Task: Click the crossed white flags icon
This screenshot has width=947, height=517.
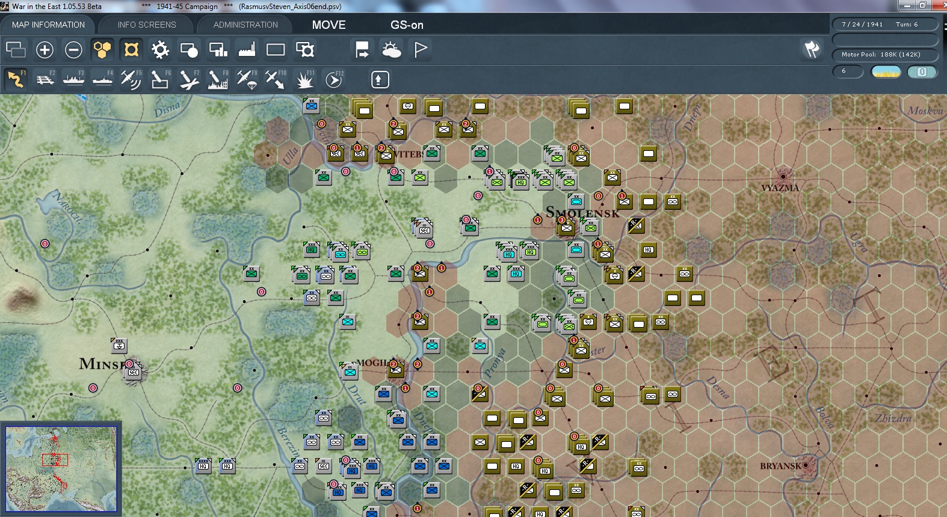Action: click(812, 49)
